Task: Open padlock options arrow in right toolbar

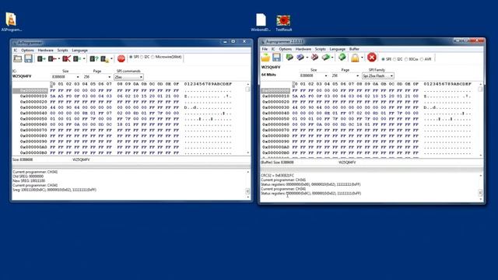Action: pos(362,58)
